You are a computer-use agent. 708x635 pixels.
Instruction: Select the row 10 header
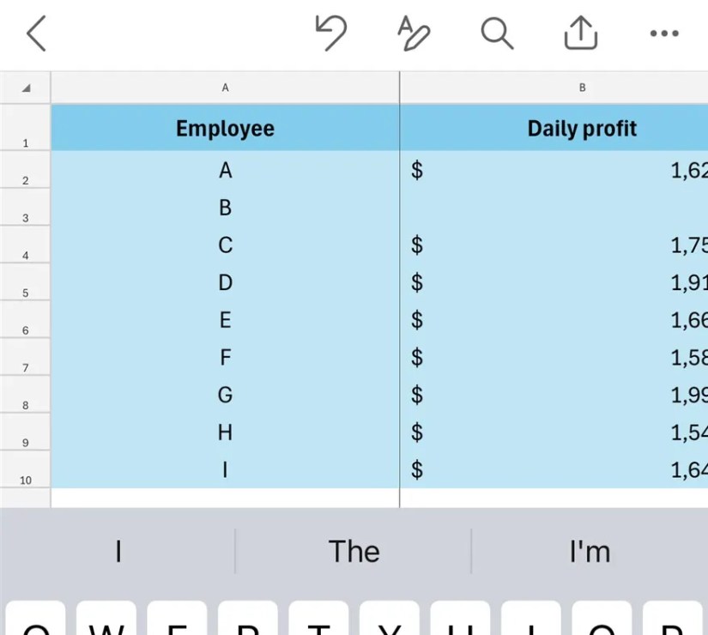pos(25,469)
